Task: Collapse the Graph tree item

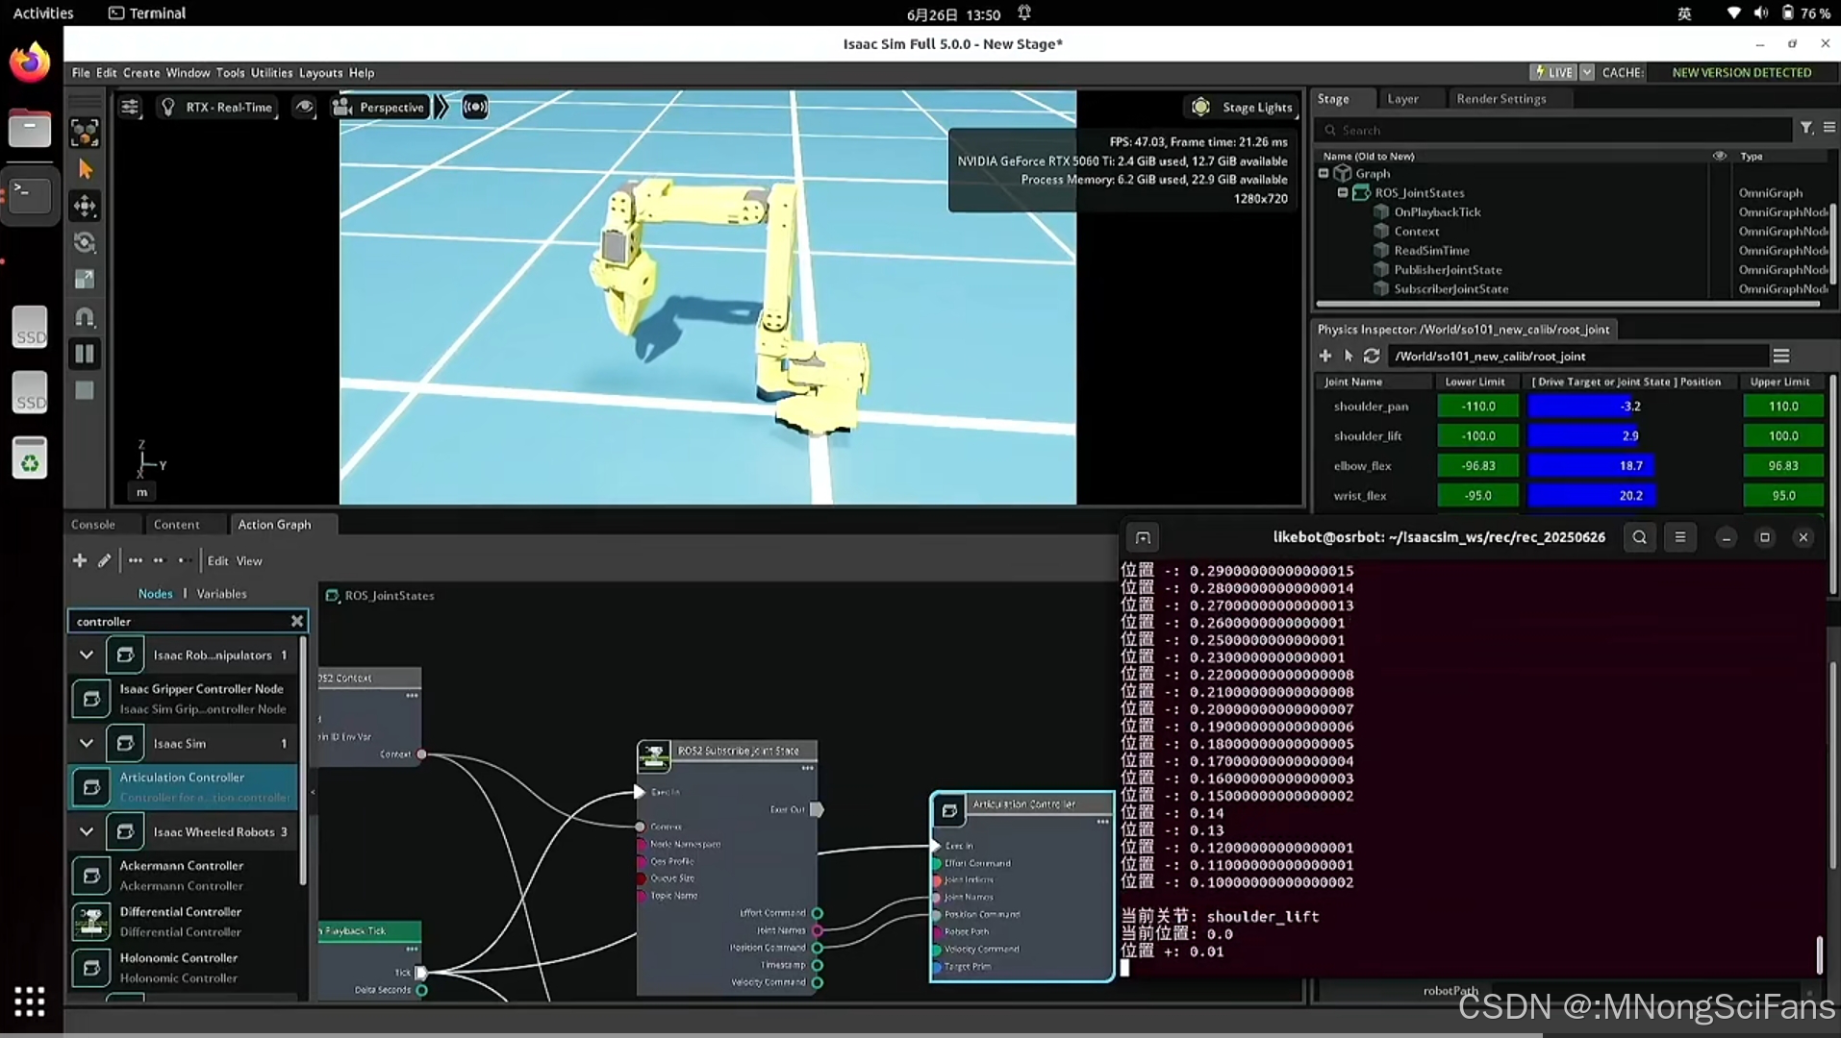Action: pos(1324,174)
